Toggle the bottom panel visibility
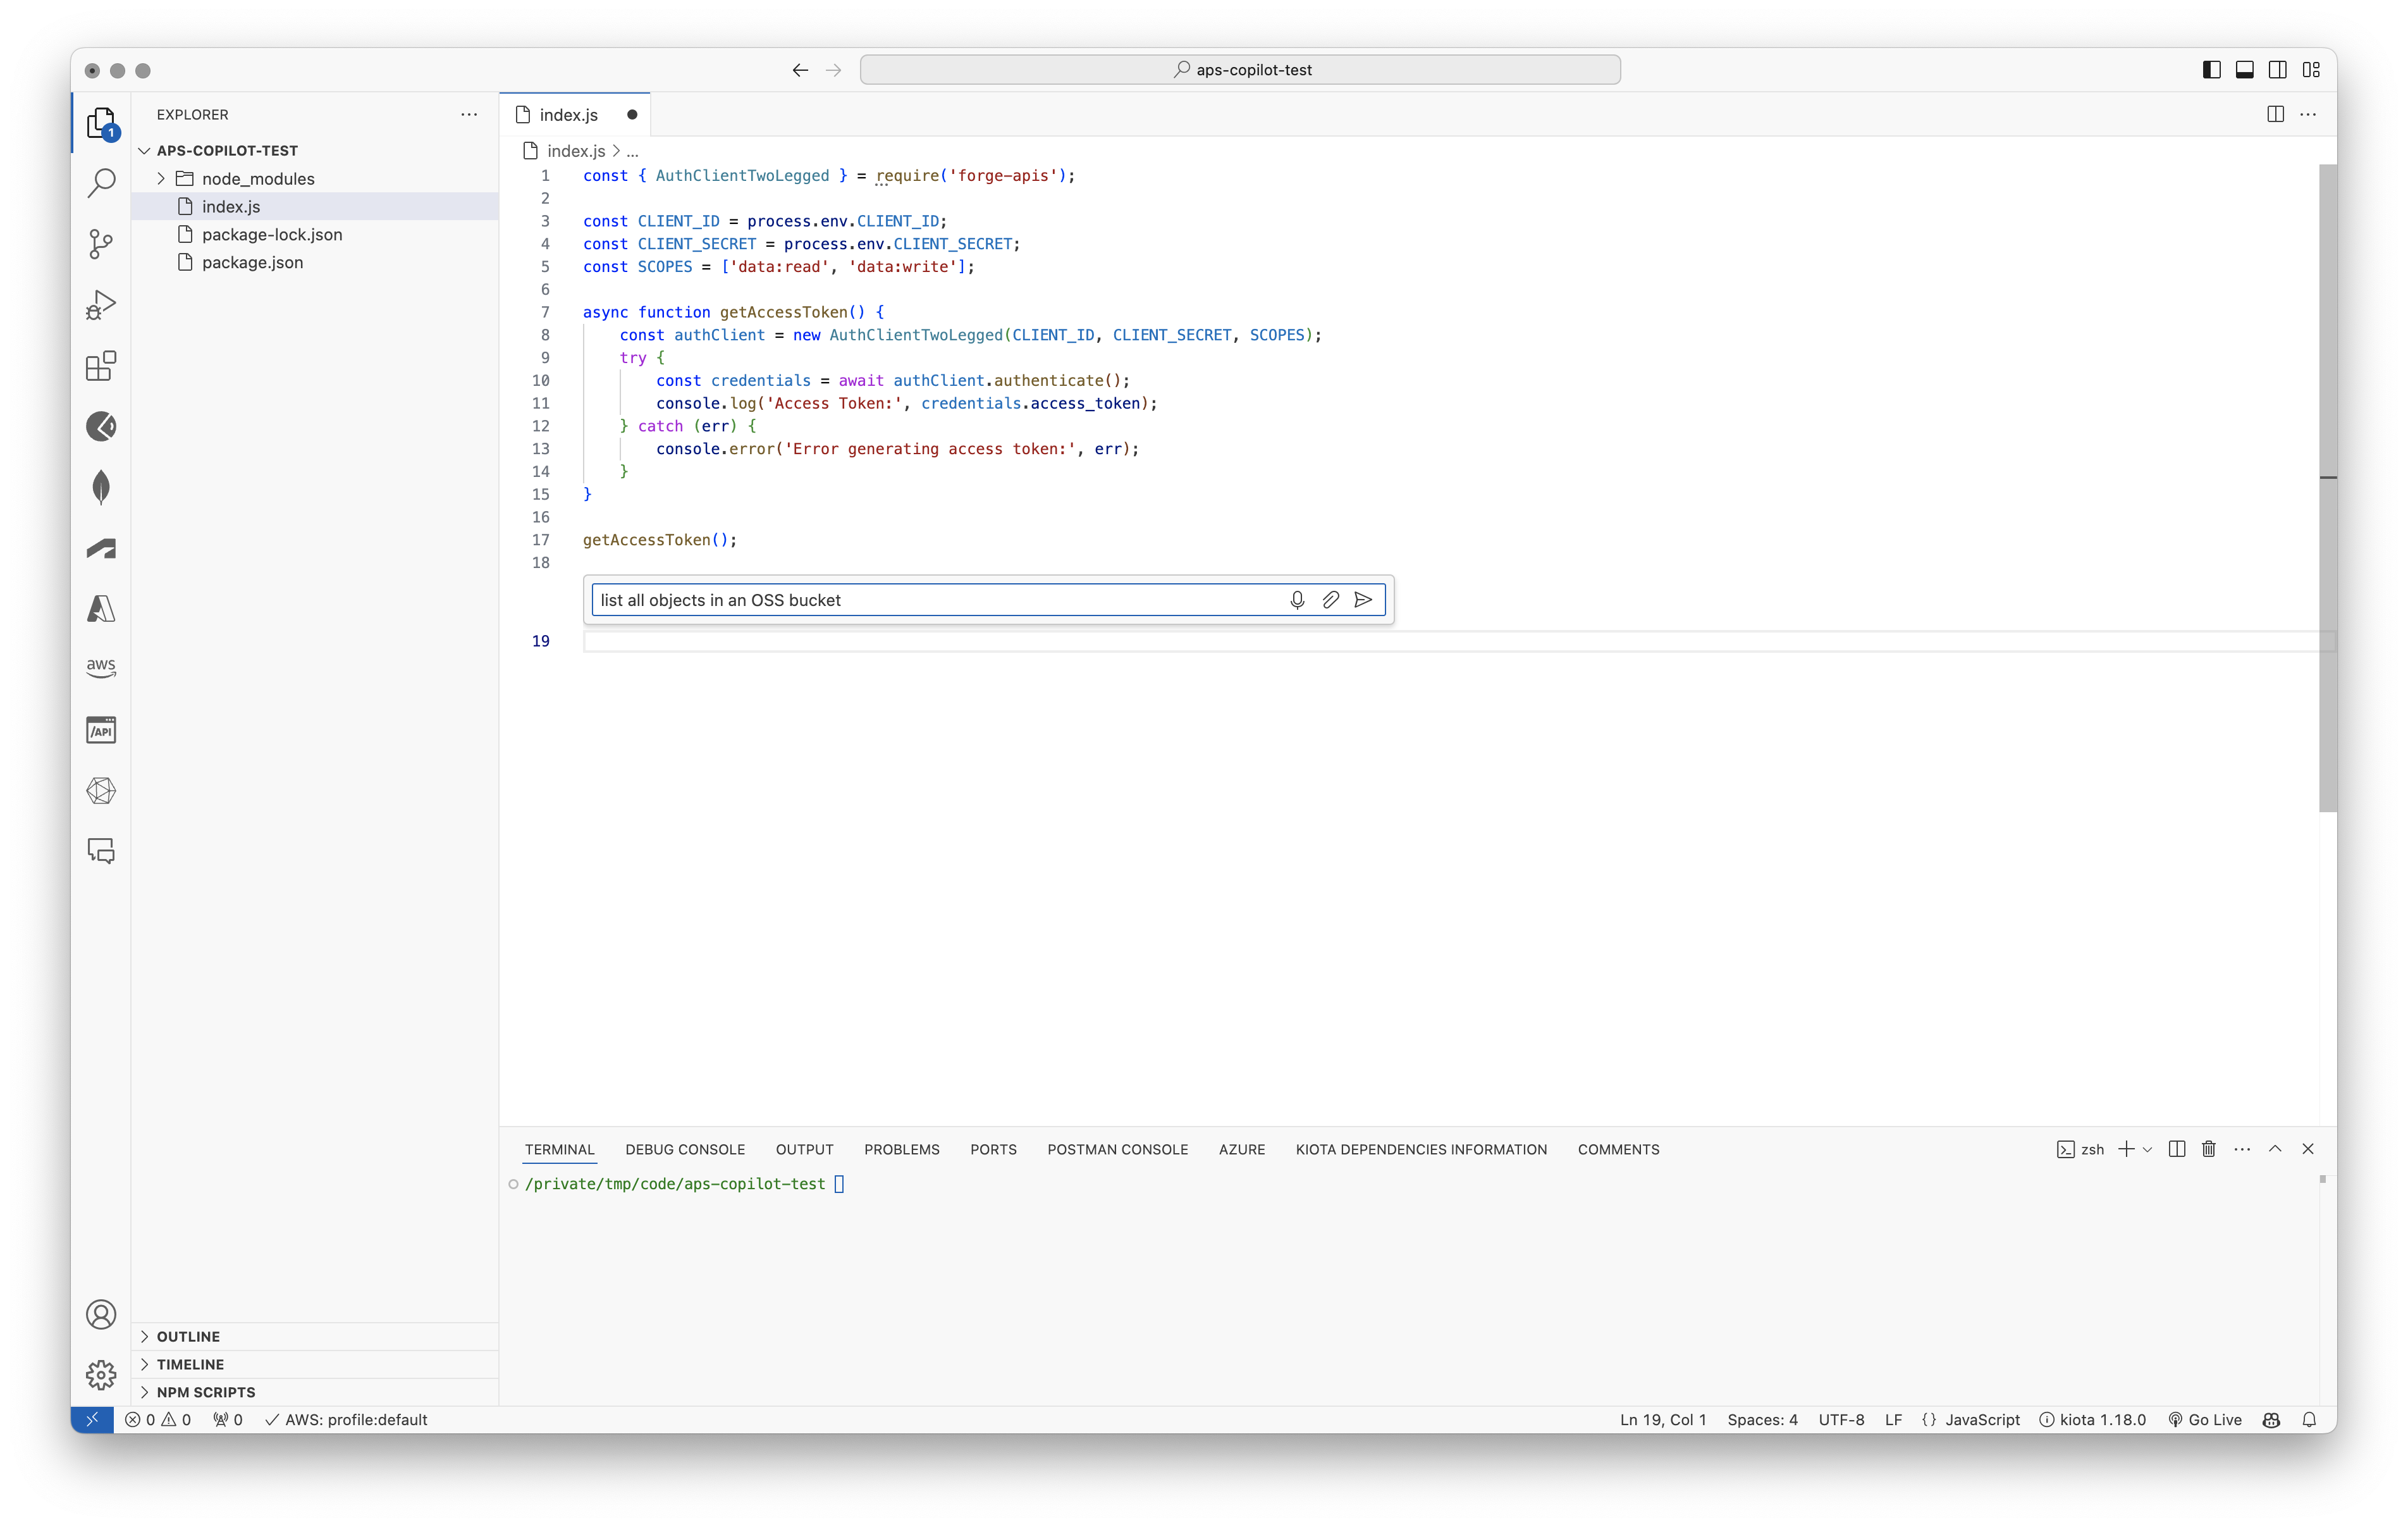Screen dimensions: 2408x1527 pos(2245,69)
